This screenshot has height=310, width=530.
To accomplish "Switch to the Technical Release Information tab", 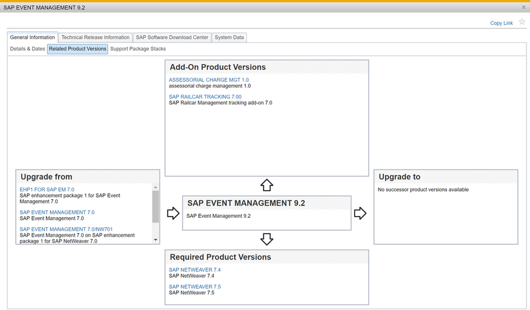I will 95,38.
